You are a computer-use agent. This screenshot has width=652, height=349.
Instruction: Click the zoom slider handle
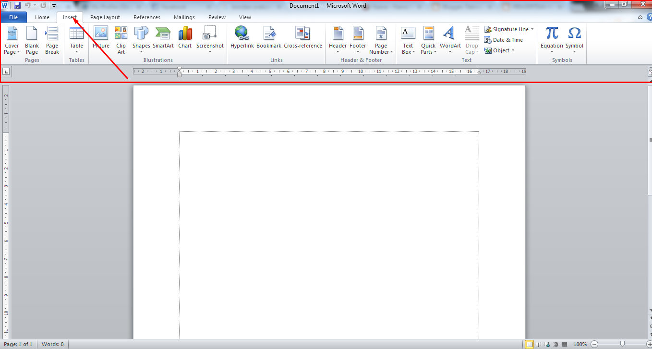coord(622,344)
